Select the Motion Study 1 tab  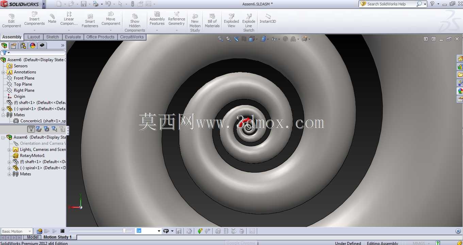57,237
